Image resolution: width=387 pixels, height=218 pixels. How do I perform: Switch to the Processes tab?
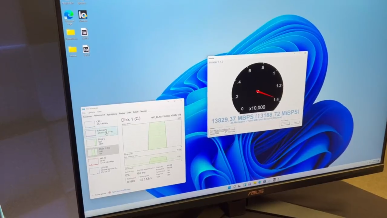[87, 116]
